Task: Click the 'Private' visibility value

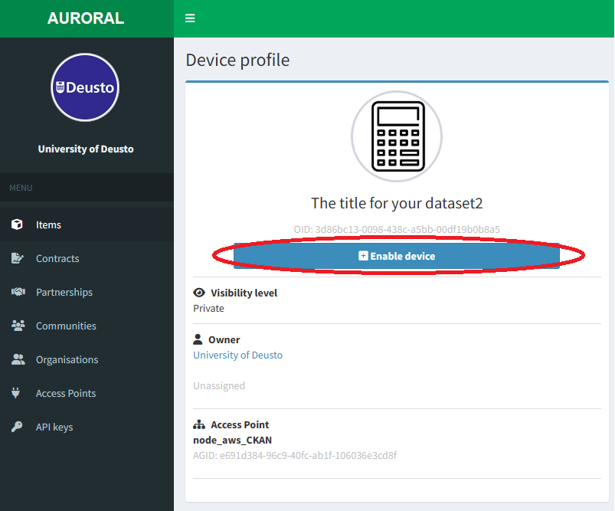Action: 208,309
